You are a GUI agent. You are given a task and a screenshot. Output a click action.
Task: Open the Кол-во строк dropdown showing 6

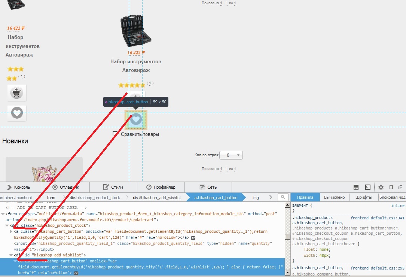point(231,155)
